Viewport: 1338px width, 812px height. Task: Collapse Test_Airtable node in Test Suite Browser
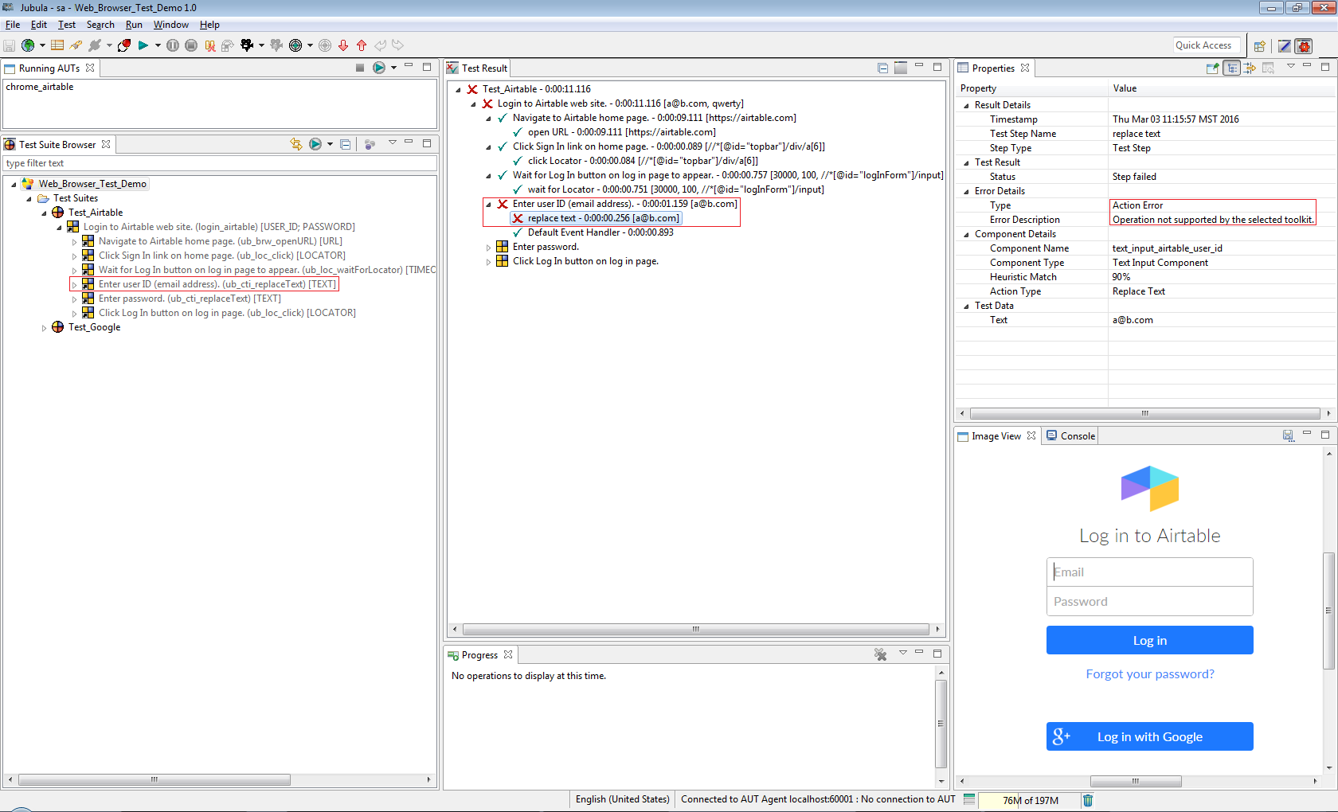point(44,213)
